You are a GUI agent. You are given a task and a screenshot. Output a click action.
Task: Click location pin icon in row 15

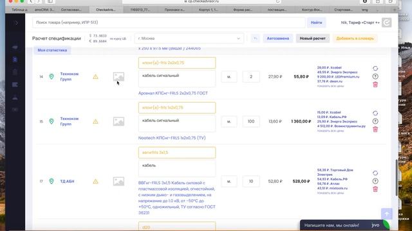pos(51,121)
